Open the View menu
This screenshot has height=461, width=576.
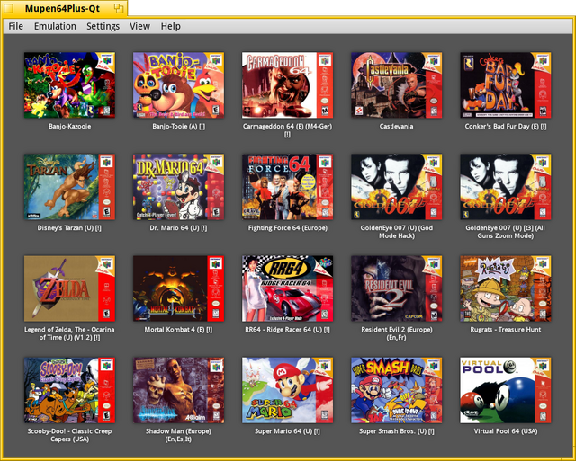[140, 26]
